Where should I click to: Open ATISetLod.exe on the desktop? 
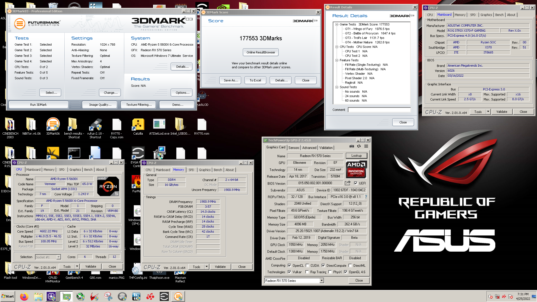[159, 126]
